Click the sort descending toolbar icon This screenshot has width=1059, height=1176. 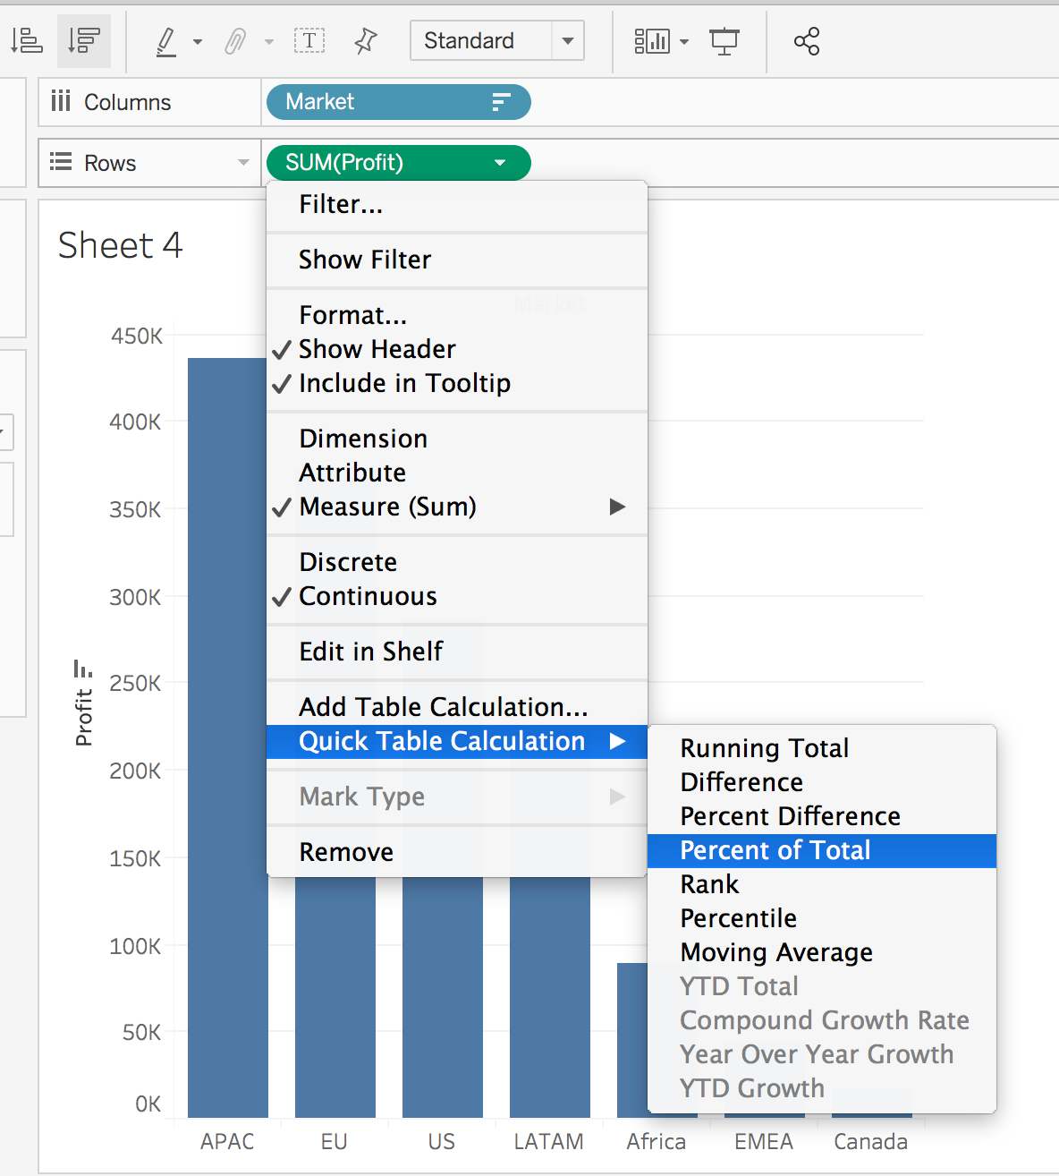click(x=84, y=41)
